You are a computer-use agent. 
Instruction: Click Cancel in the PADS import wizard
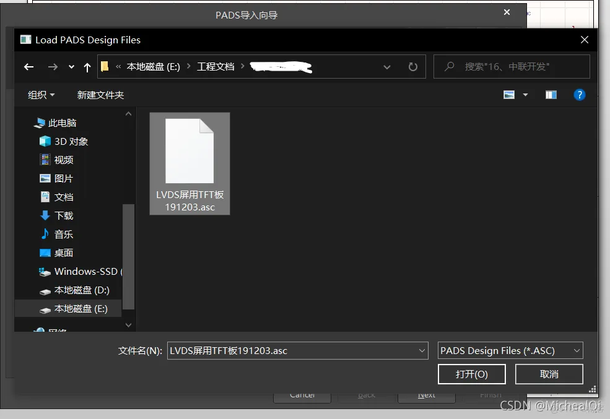coord(302,396)
